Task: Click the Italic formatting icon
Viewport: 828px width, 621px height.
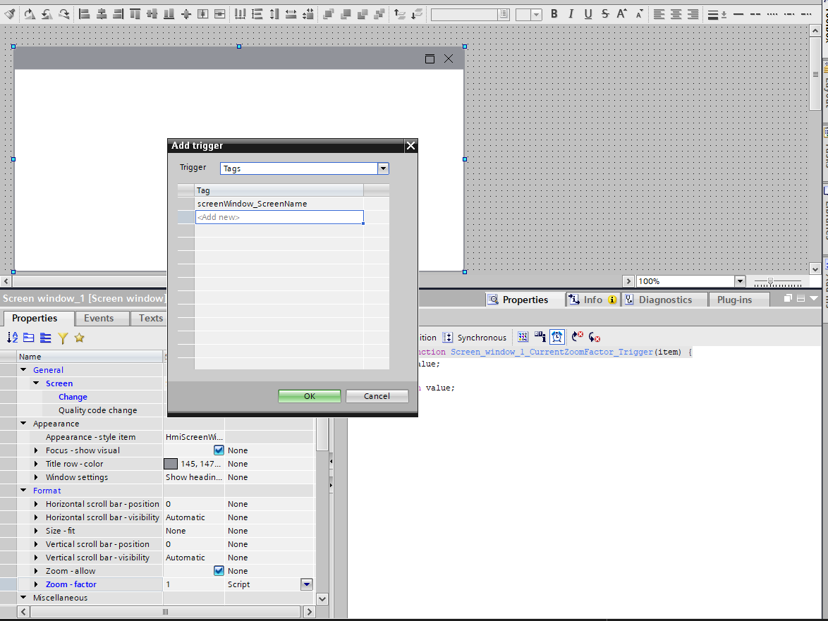Action: coord(571,14)
